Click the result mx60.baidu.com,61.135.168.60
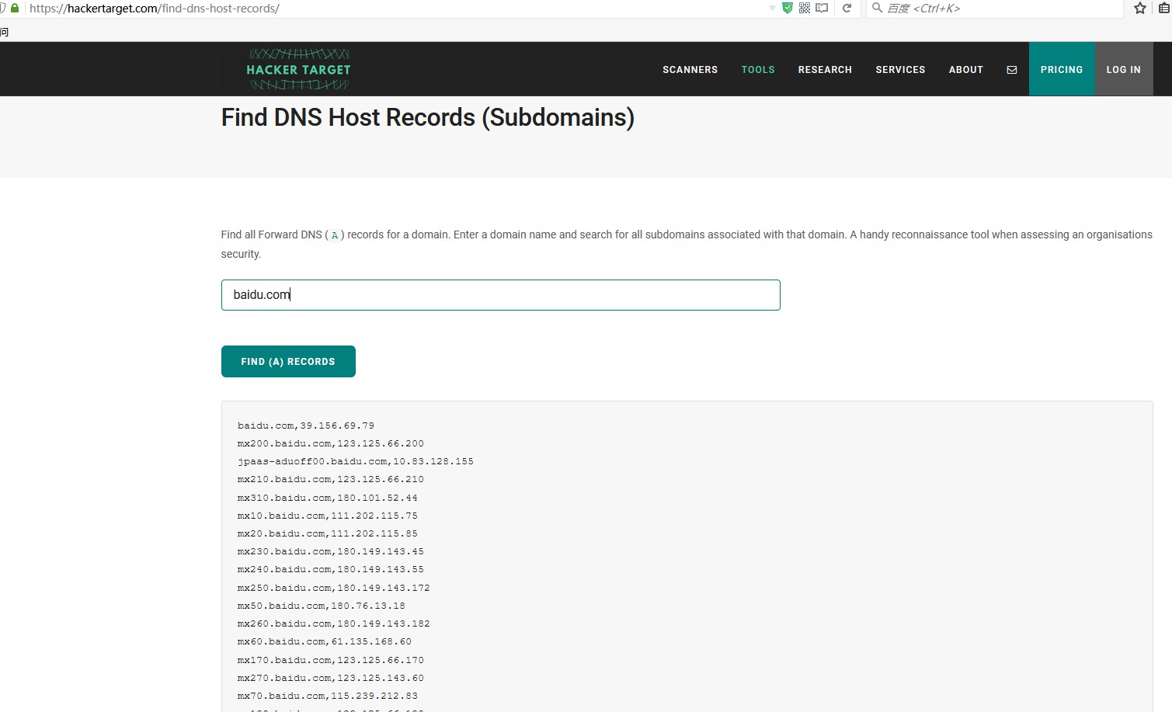Viewport: 1172px width, 712px height. coord(325,641)
